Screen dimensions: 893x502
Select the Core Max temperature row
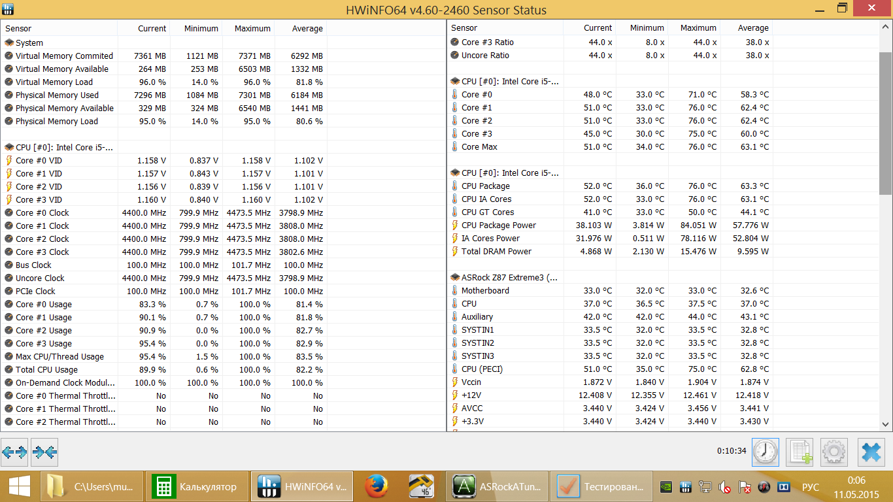[610, 147]
